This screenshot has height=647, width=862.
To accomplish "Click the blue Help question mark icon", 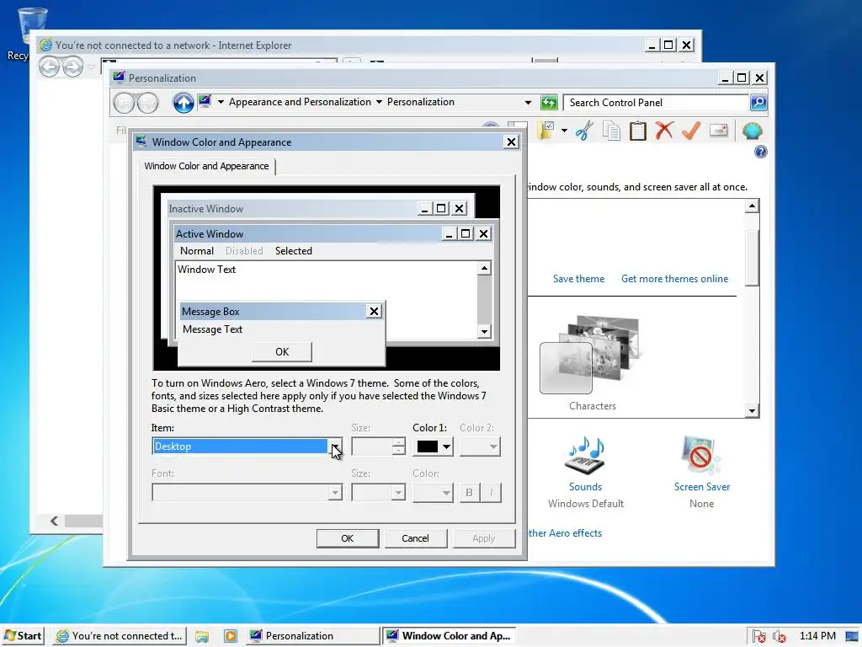I will pos(760,152).
